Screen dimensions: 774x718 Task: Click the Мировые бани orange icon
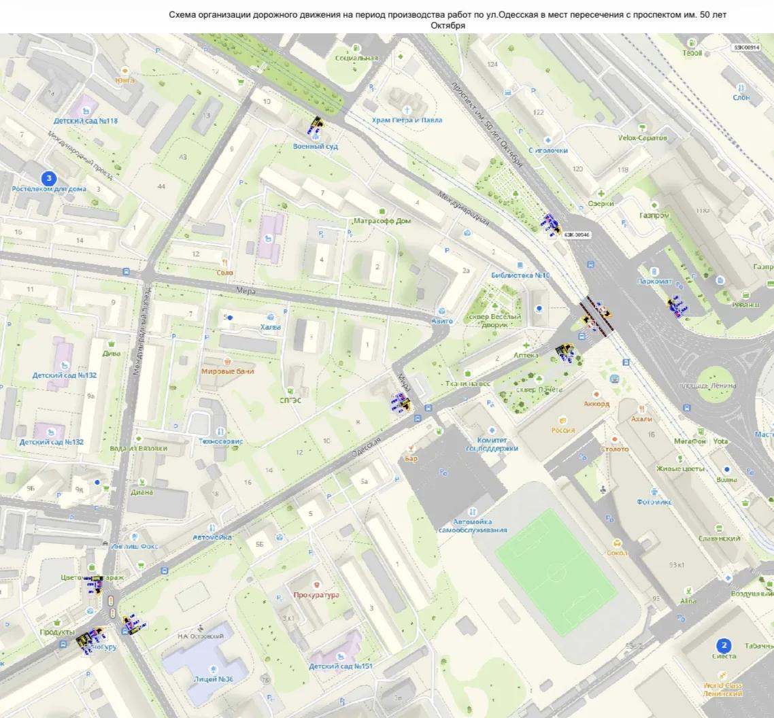[227, 361]
